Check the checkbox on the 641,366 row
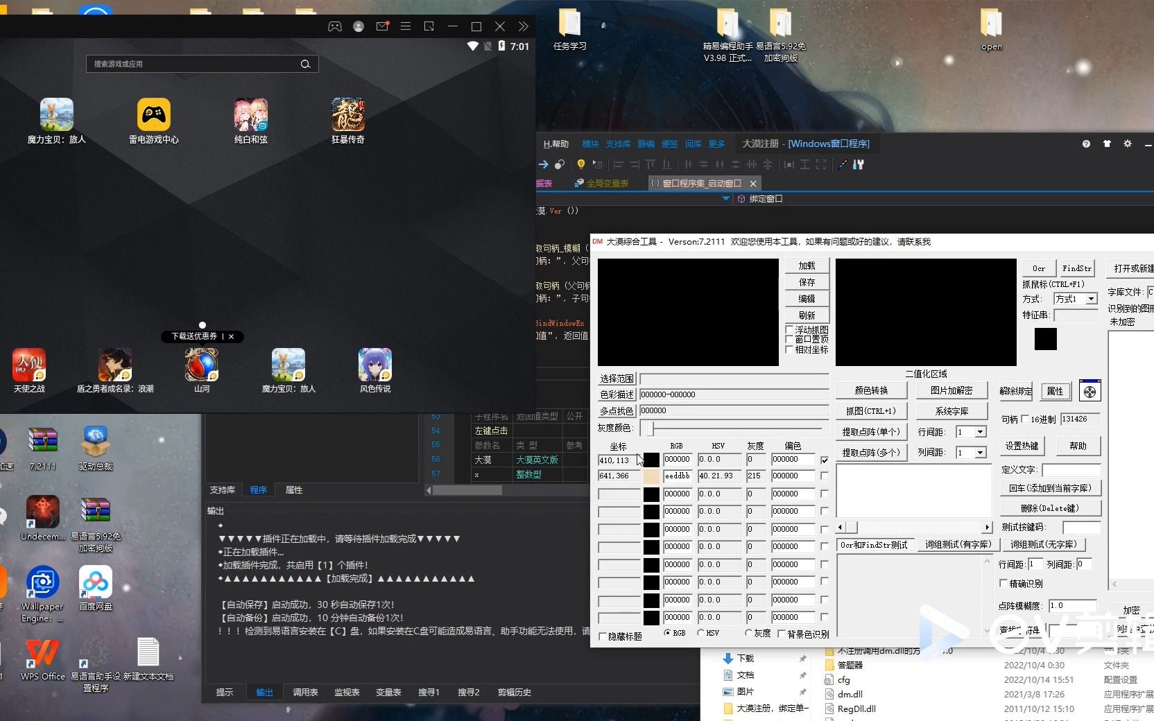This screenshot has height=721, width=1154. coord(825,476)
